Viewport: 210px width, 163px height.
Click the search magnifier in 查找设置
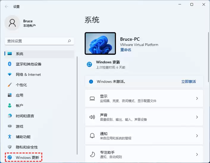[69, 41]
